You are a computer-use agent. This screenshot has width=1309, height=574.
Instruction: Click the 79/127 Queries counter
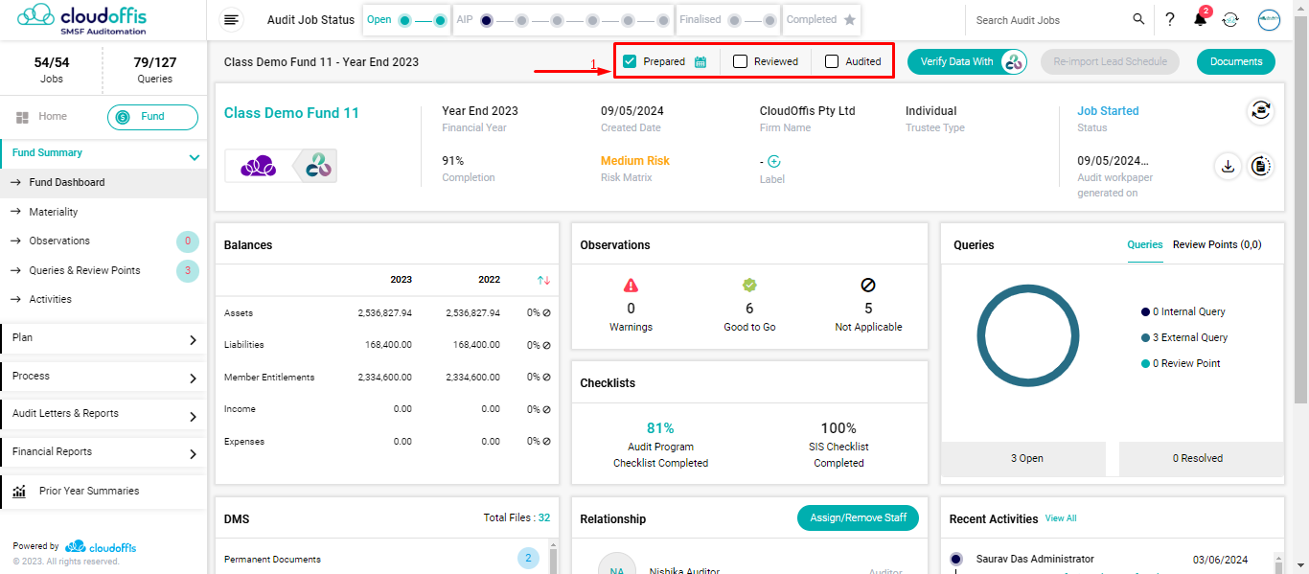tap(154, 62)
